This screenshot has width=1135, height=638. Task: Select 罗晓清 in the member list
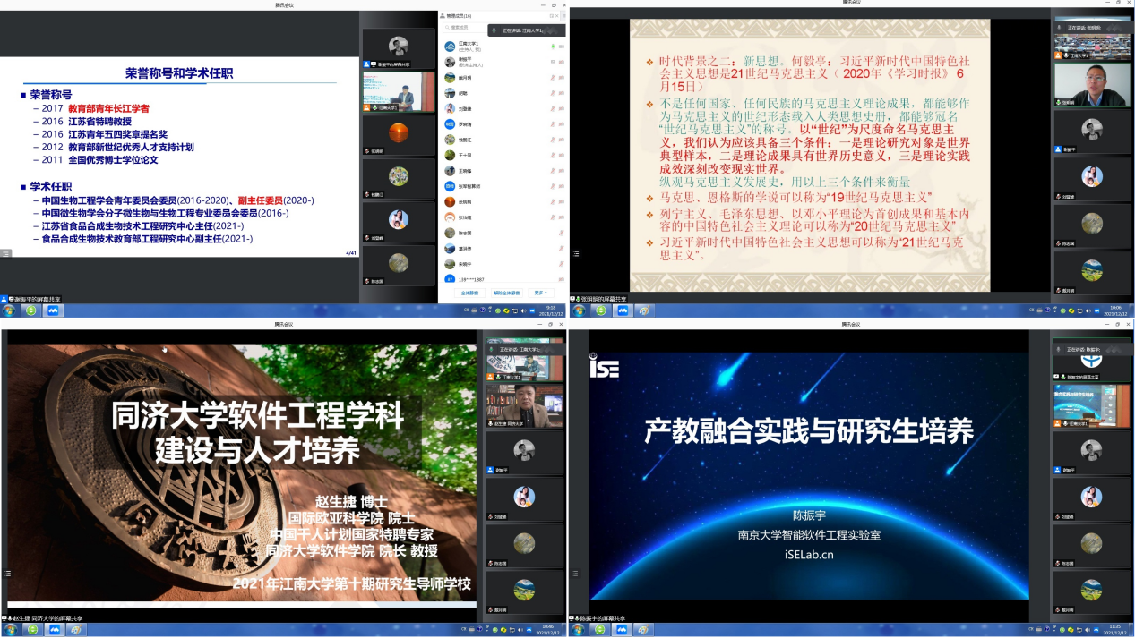(464, 124)
